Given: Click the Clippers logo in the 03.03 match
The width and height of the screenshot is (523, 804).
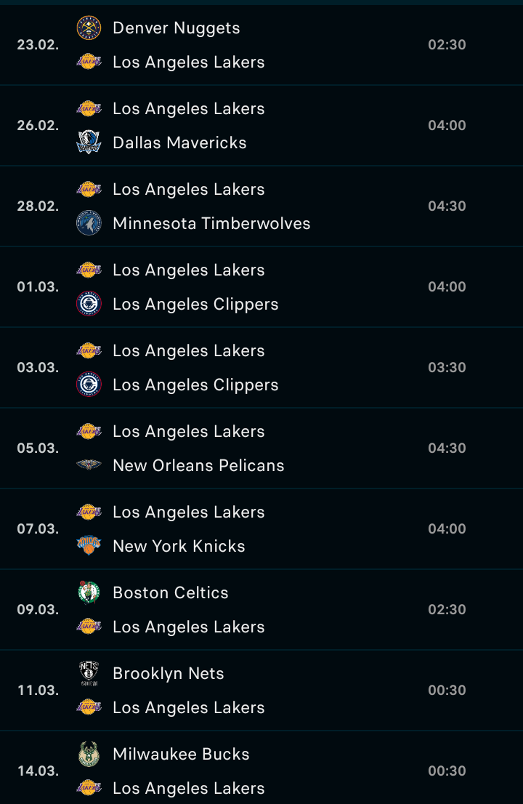Looking at the screenshot, I should (89, 385).
